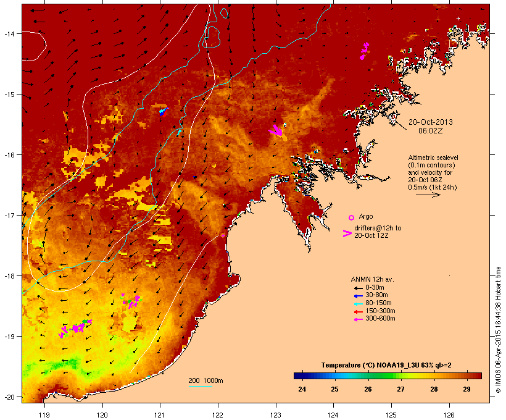
Task: Click colorbar value '24'
Action: [x=302, y=389]
